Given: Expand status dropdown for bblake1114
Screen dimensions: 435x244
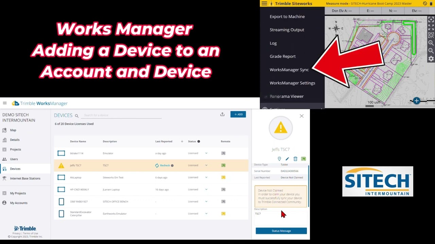Looking at the screenshot, I should (x=206, y=153).
